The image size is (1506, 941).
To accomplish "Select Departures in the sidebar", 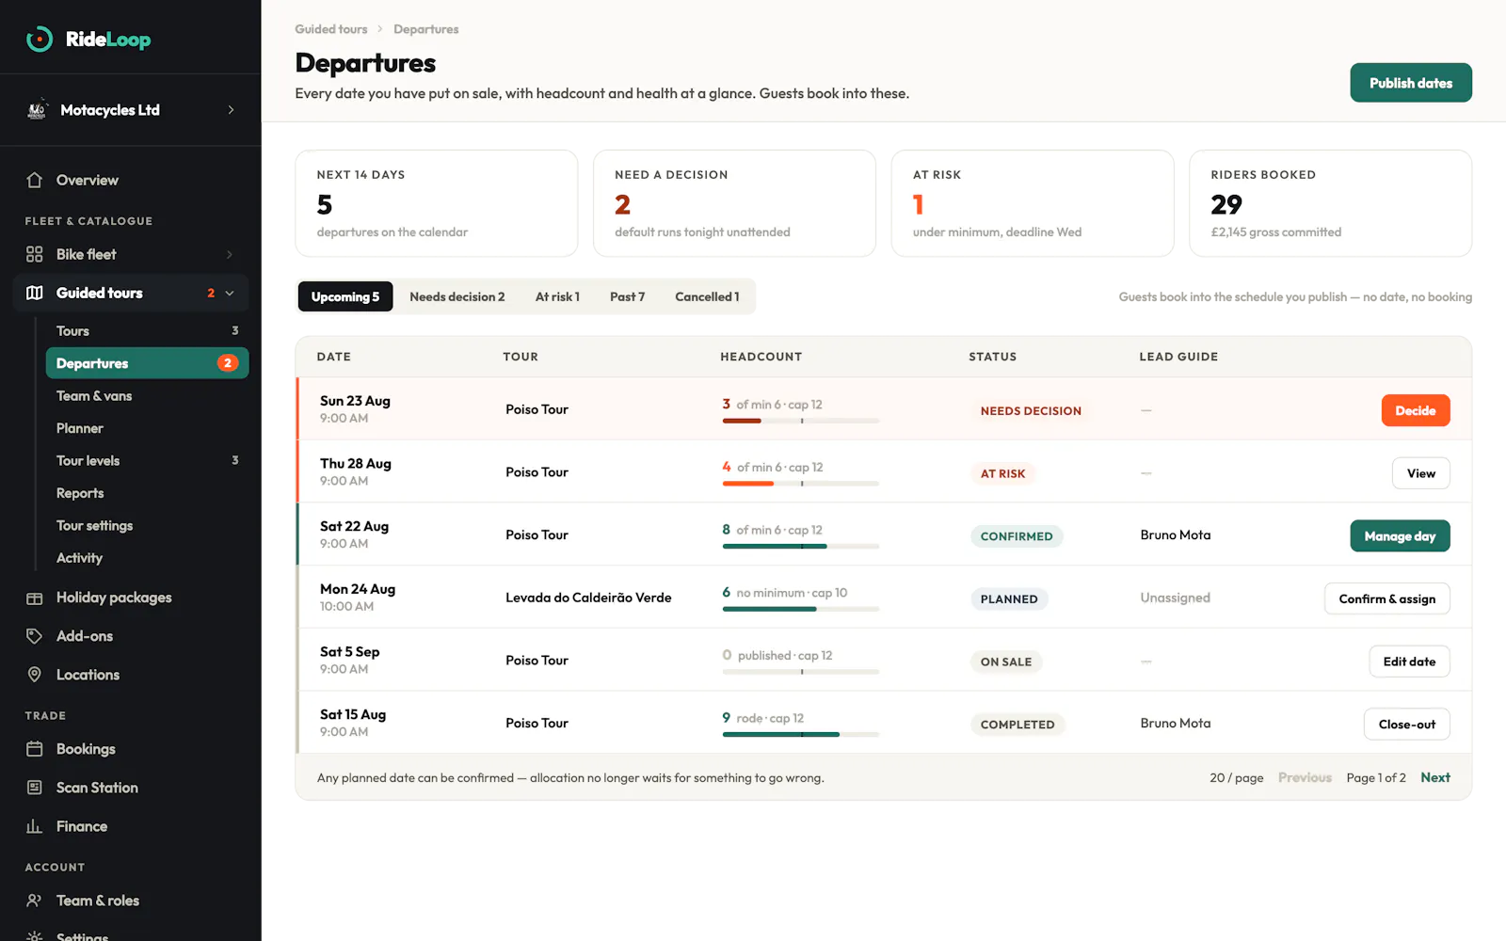I will click(147, 363).
